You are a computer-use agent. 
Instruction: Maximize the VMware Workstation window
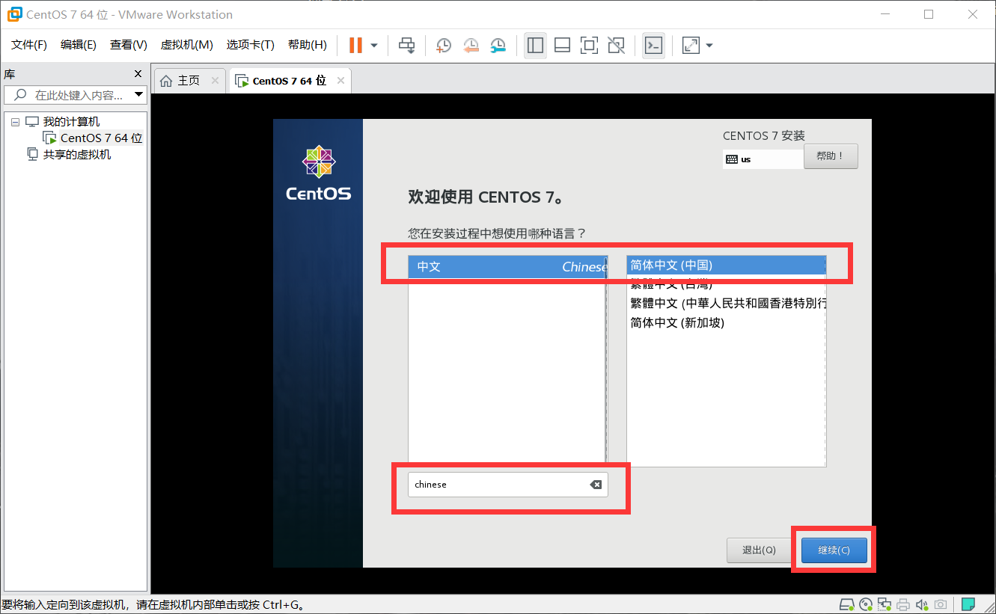coord(929,14)
